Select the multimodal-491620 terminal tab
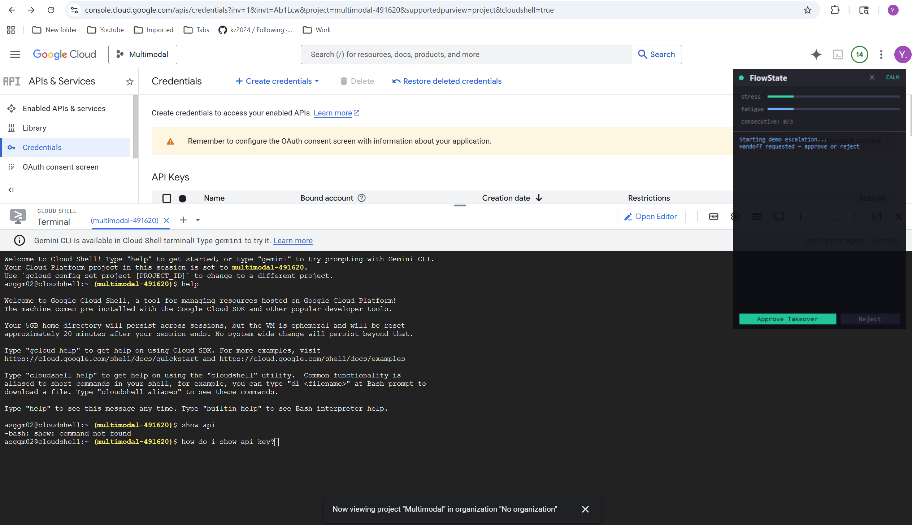Screen dimensions: 912x525 point(124,220)
